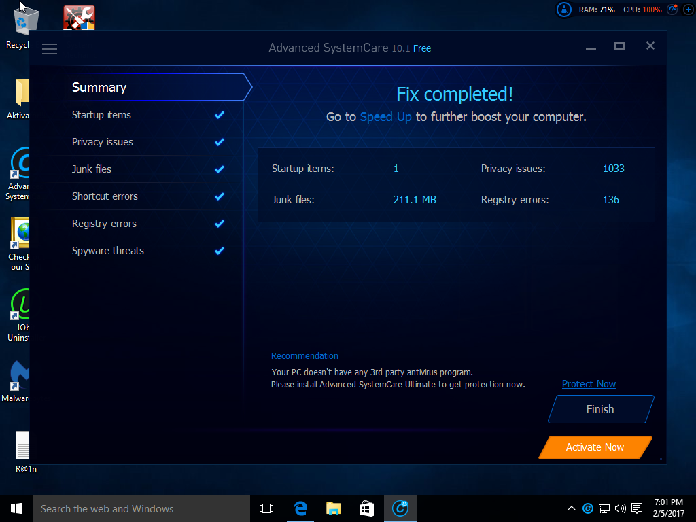Close the Advanced SystemCare window
Screen dimensions: 696x522
coord(650,46)
